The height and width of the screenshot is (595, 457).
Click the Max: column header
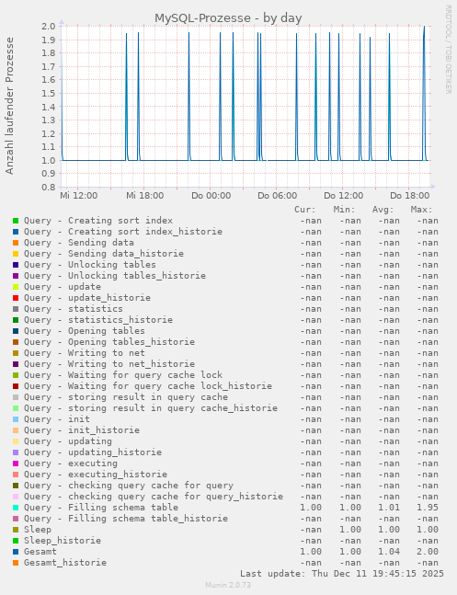point(422,210)
